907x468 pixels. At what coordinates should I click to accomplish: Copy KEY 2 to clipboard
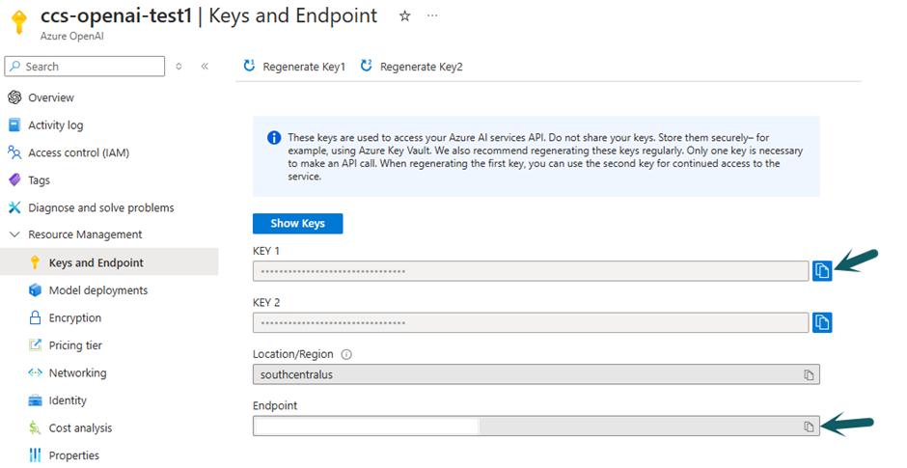tap(822, 322)
